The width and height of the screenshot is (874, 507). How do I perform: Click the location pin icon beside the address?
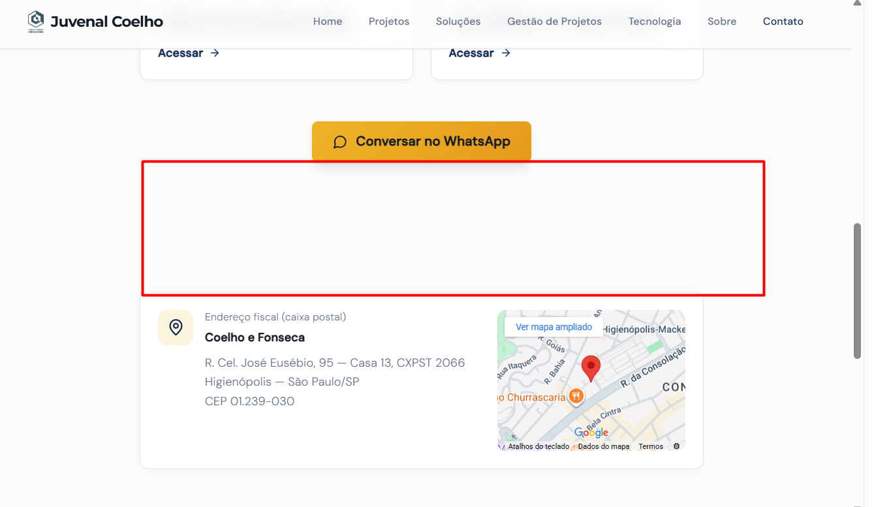pyautogui.click(x=176, y=327)
